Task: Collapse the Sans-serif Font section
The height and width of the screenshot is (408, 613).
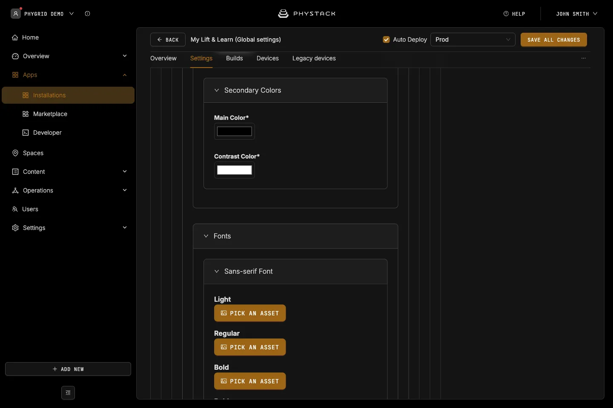Action: pyautogui.click(x=217, y=271)
